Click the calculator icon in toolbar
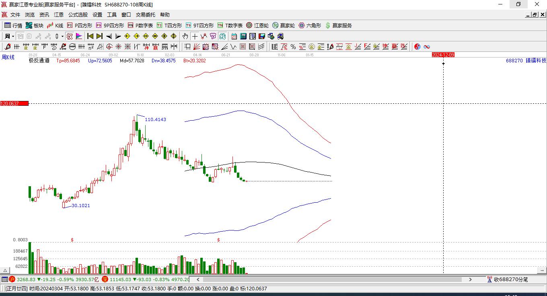The height and width of the screenshot is (296, 547). [243, 36]
